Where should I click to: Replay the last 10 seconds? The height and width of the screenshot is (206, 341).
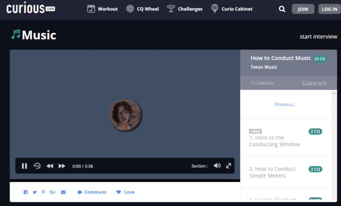(x=37, y=166)
